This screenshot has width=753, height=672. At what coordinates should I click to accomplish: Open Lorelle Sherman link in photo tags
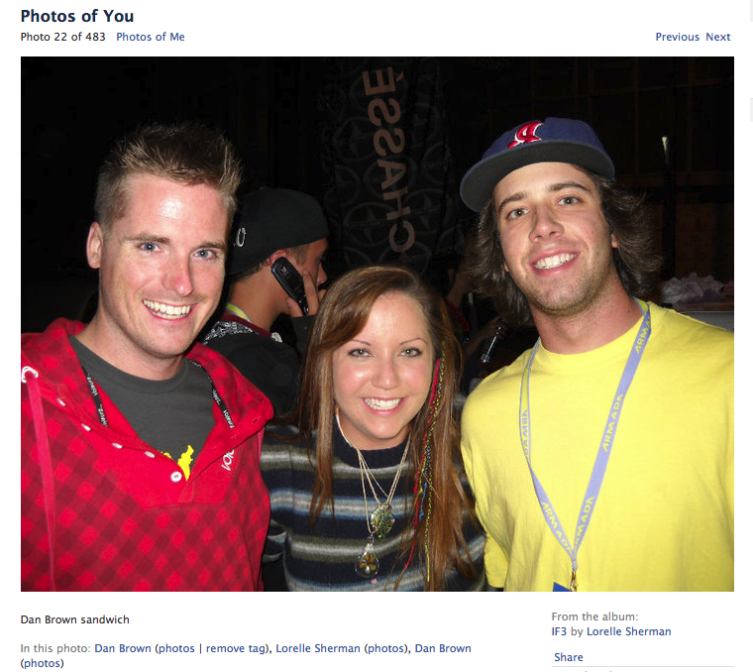pos(318,648)
